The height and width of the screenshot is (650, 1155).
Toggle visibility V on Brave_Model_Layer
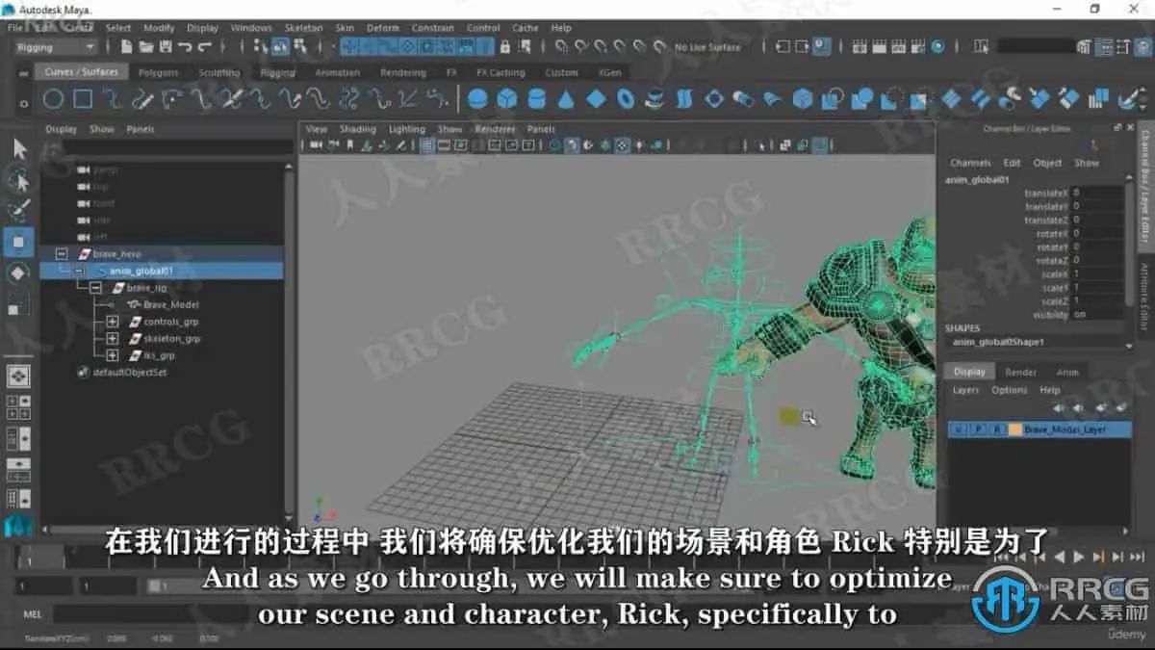coord(960,429)
